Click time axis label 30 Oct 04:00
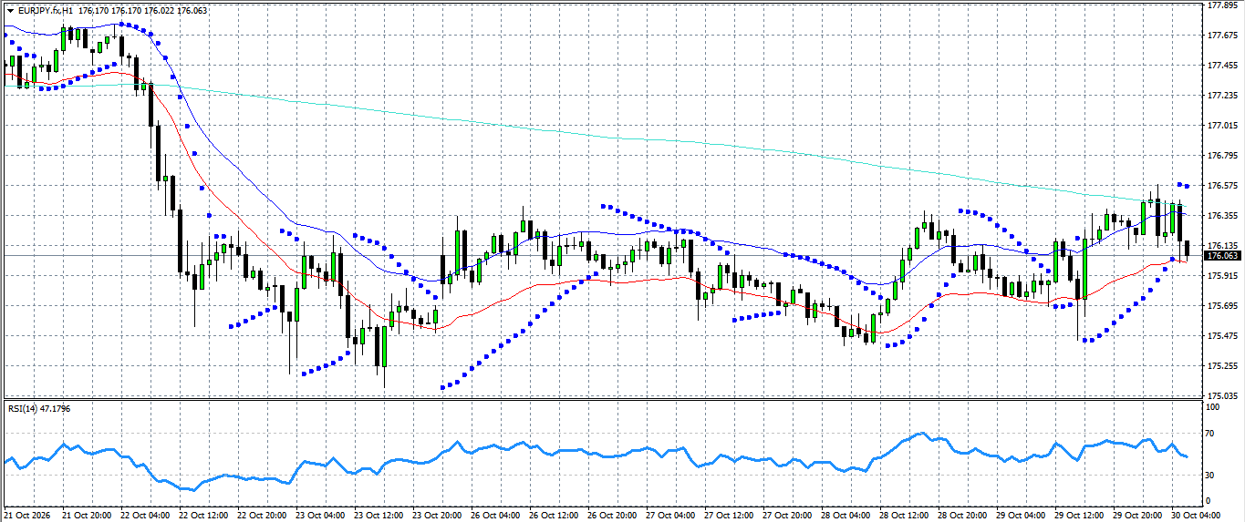Screen dimensions: 1245x522 click(1197, 515)
